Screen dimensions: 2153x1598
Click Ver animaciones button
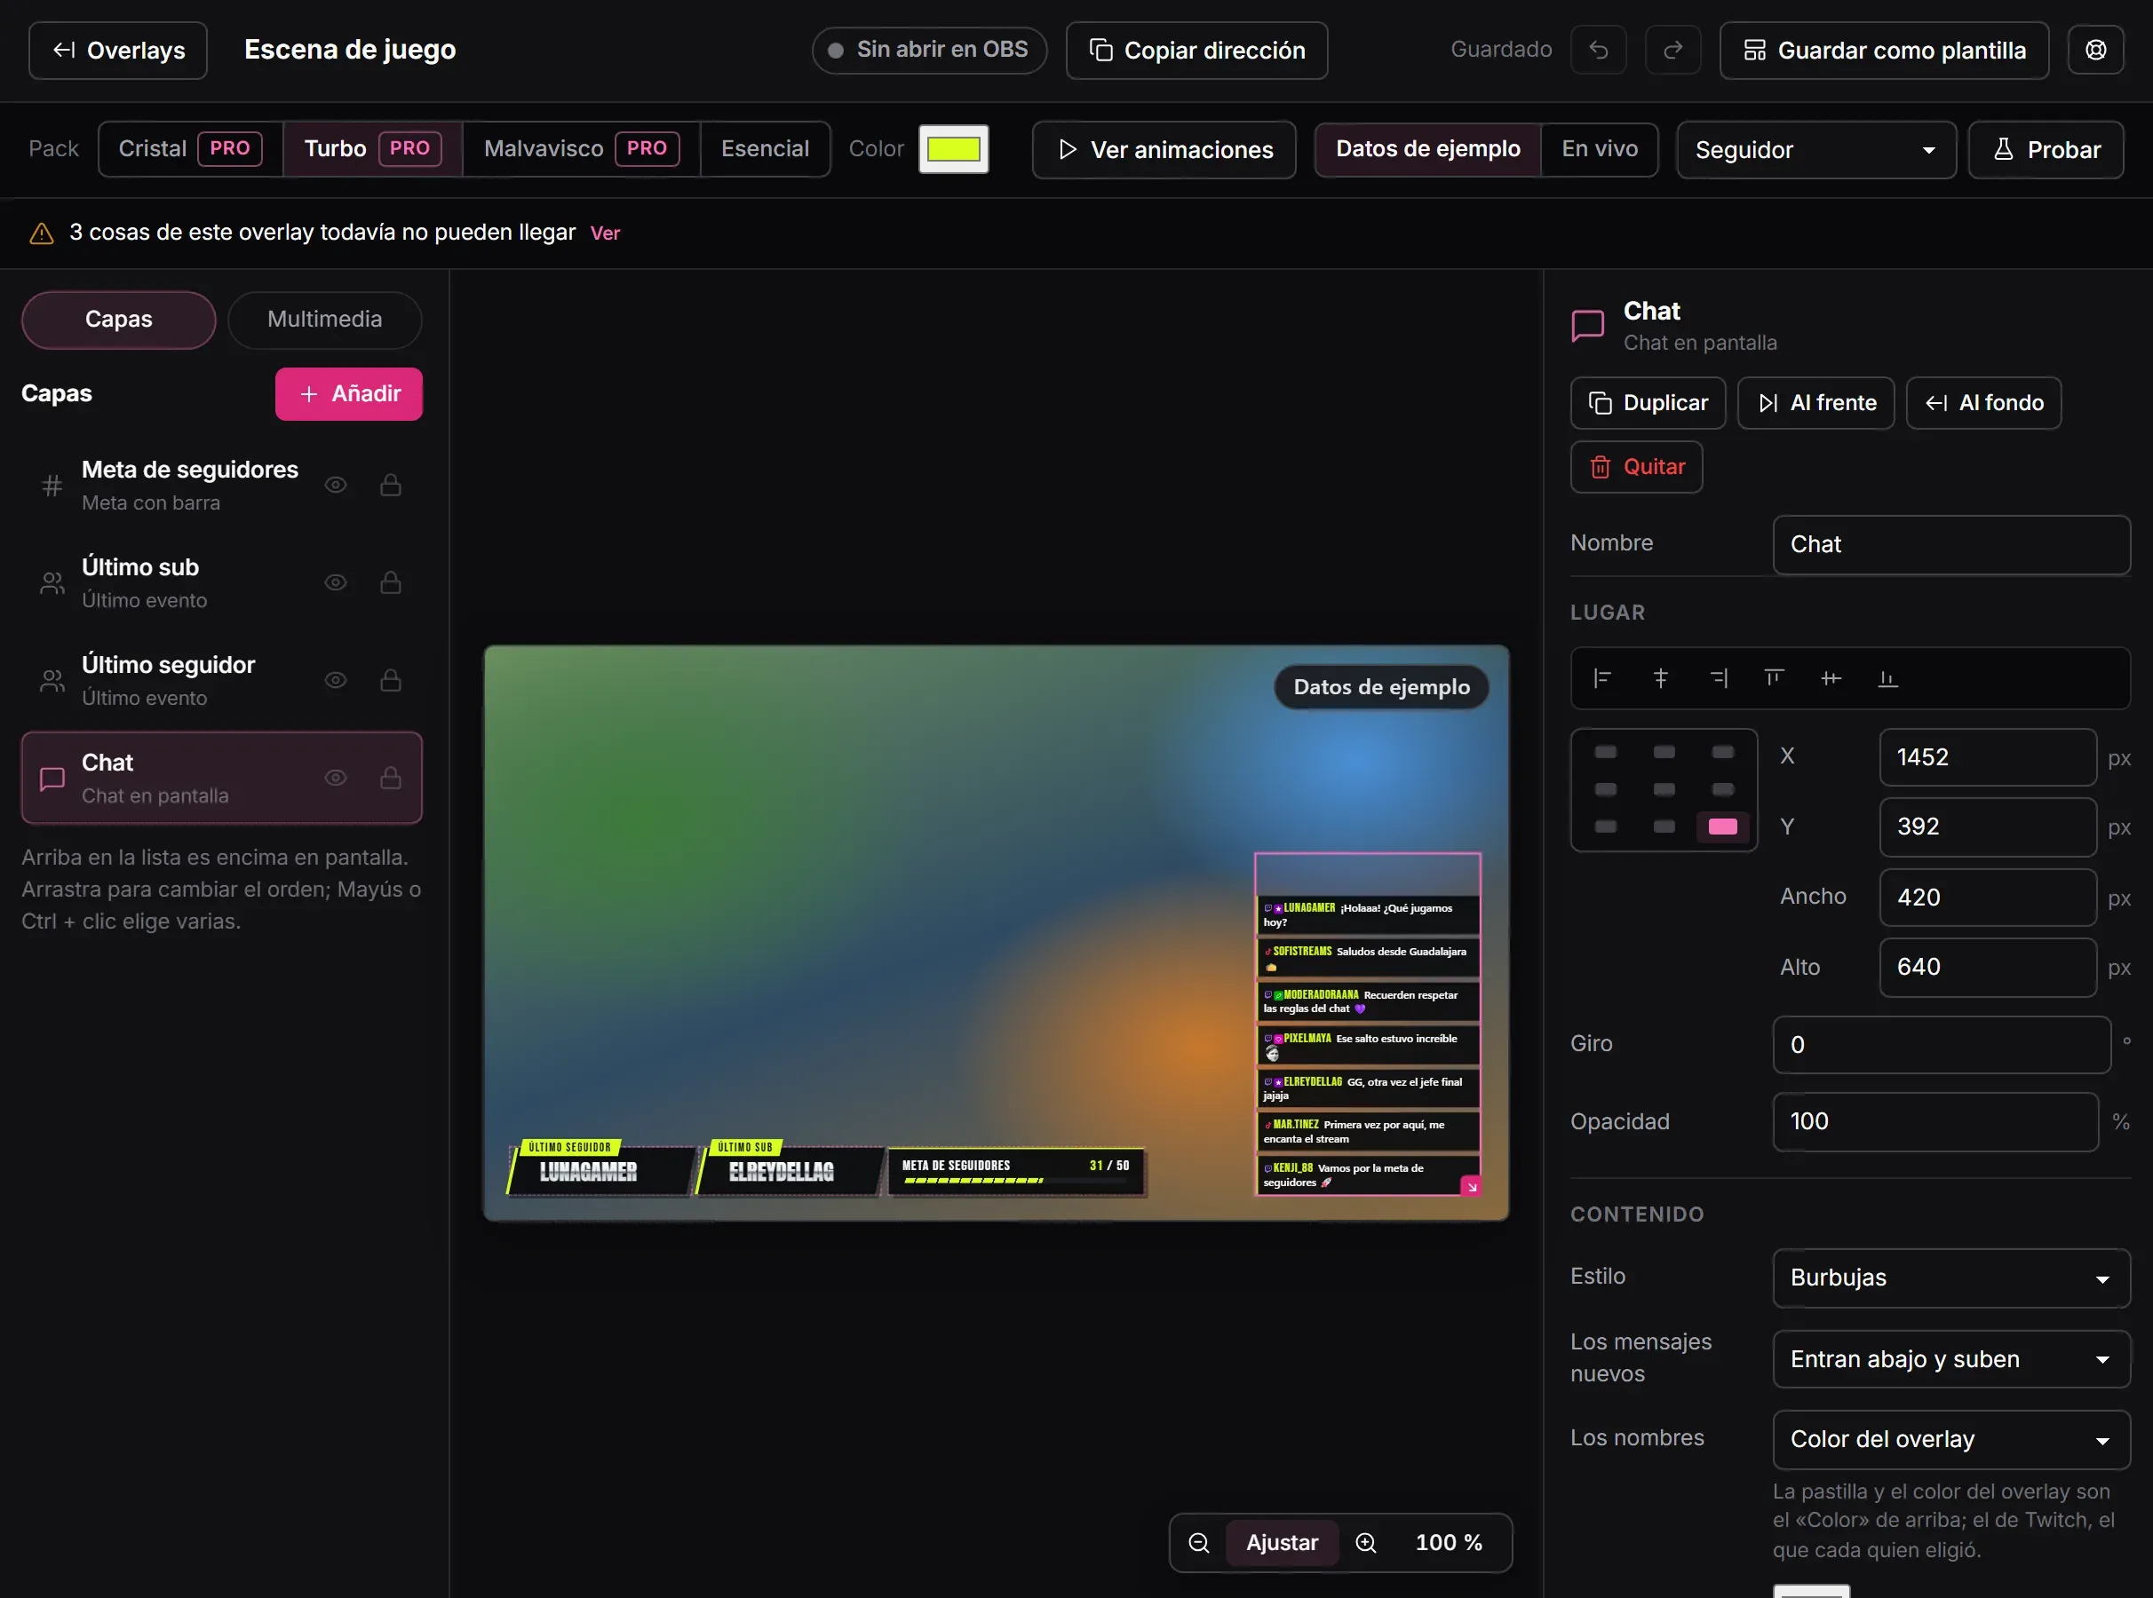point(1164,150)
